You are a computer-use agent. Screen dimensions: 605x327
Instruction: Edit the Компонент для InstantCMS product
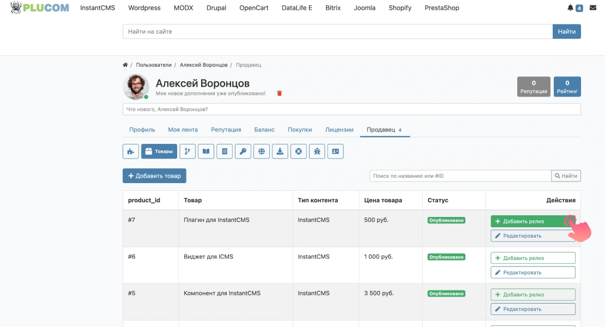pos(533,309)
